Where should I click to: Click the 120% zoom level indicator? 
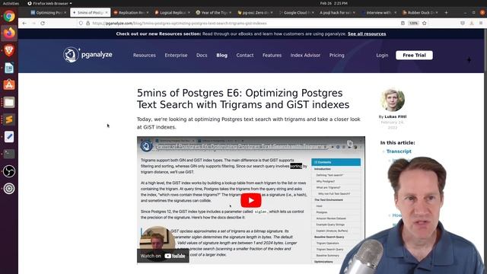click(x=413, y=24)
